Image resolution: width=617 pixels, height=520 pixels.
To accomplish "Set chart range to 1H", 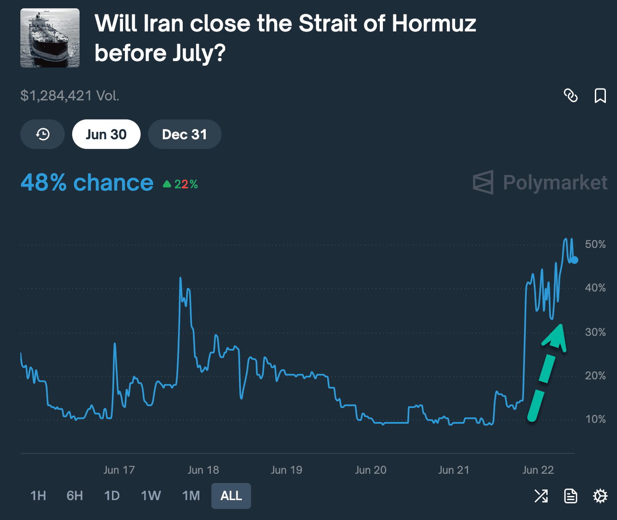I will (38, 495).
